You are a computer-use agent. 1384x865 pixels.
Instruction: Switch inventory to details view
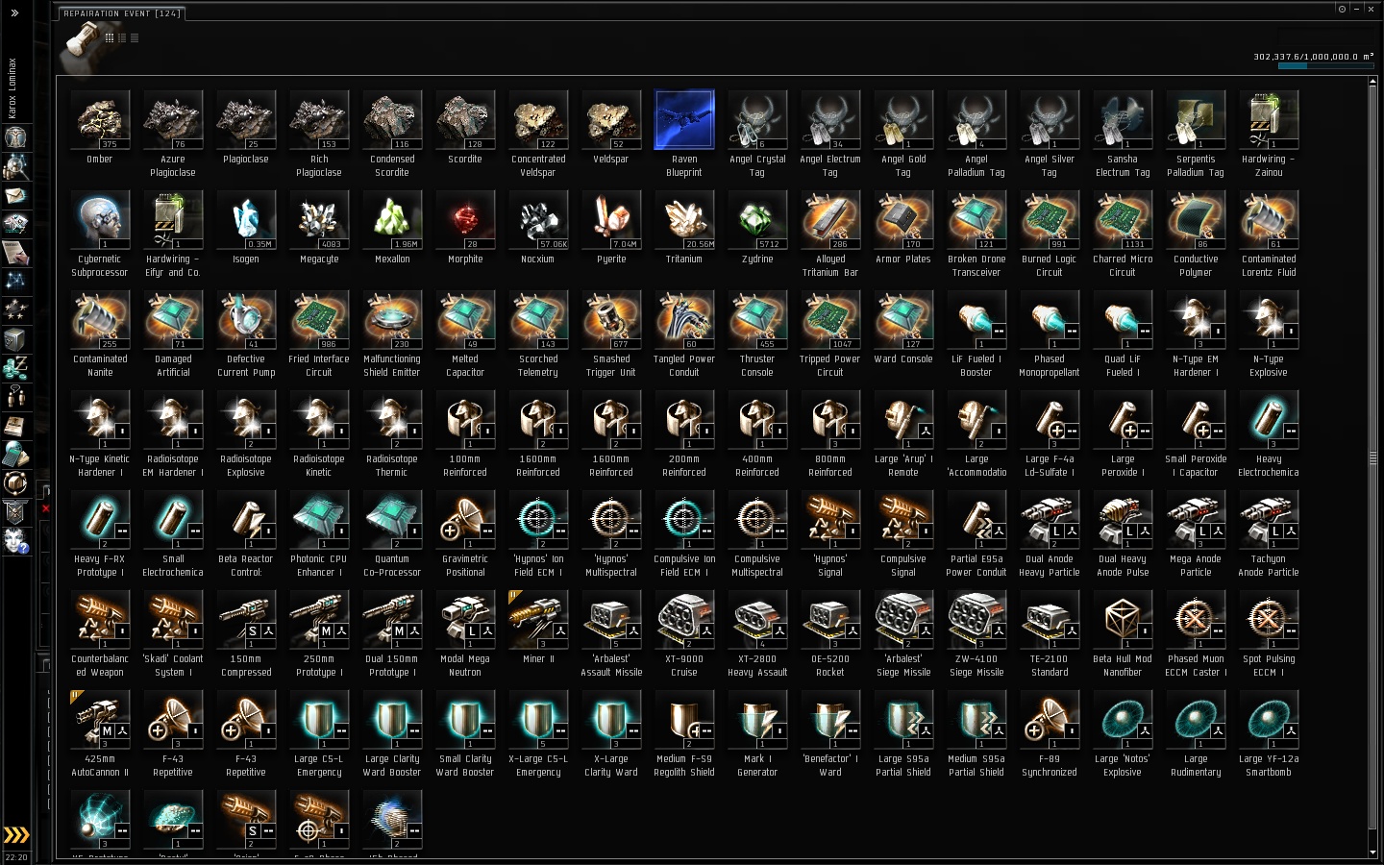[122, 38]
